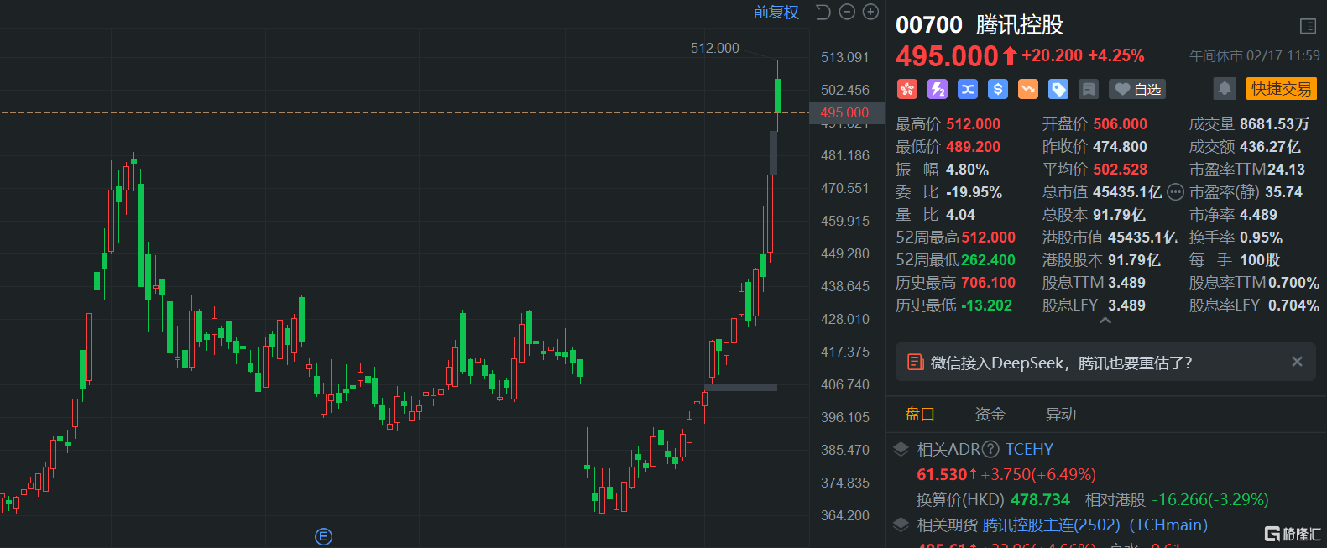This screenshot has height=548, width=1327.
Task: Click the stock name 腾讯控股
Action: click(x=1020, y=25)
